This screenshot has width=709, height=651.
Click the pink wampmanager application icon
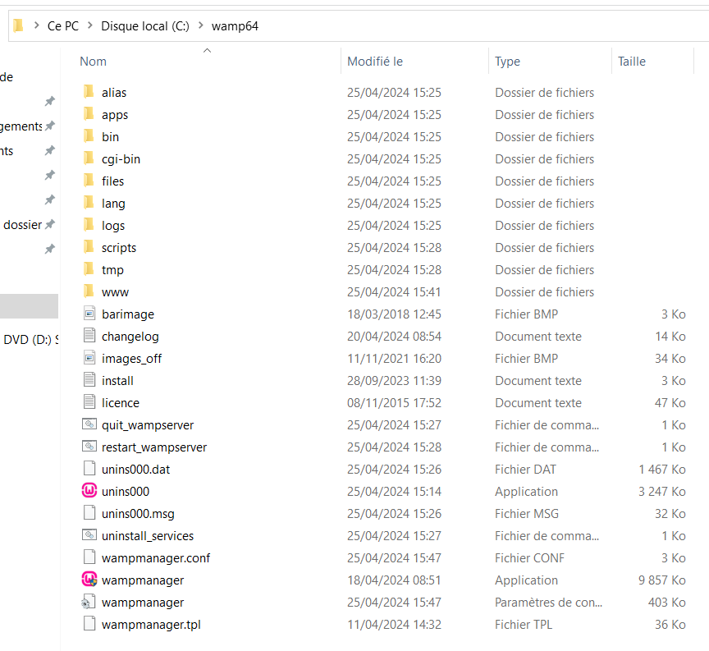click(x=89, y=579)
